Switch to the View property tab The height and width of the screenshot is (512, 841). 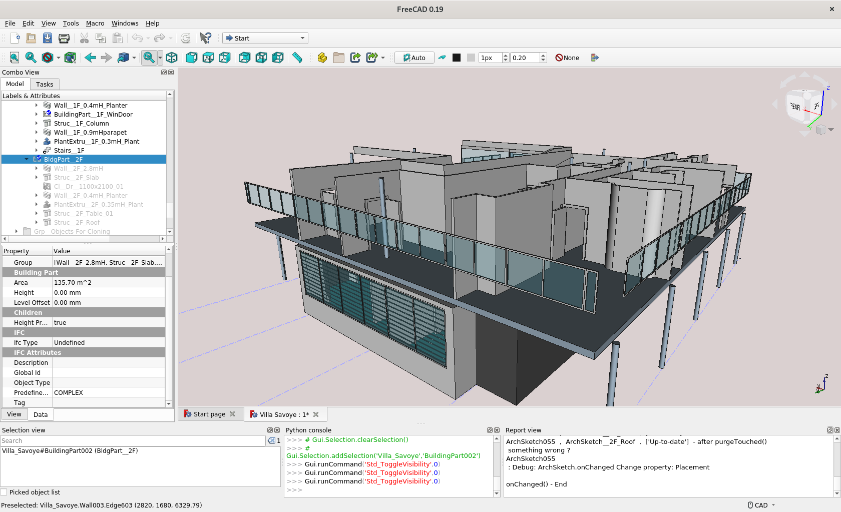(x=14, y=414)
